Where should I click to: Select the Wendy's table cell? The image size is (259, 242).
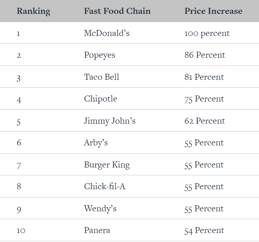(x=100, y=209)
